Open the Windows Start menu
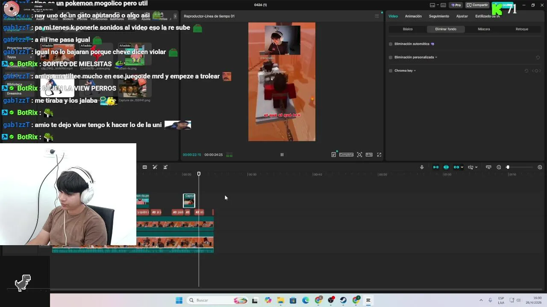The width and height of the screenshot is (547, 307). click(x=179, y=300)
